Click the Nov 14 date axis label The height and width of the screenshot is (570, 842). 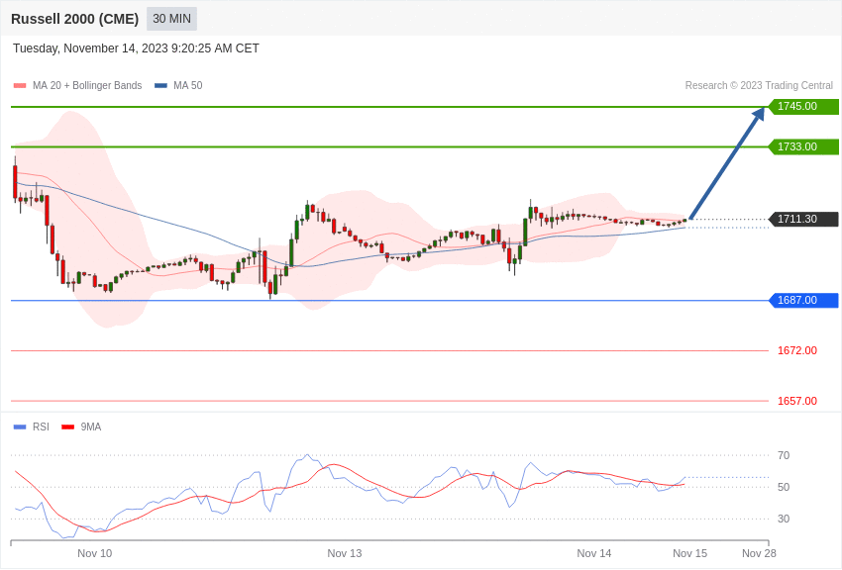[594, 553]
